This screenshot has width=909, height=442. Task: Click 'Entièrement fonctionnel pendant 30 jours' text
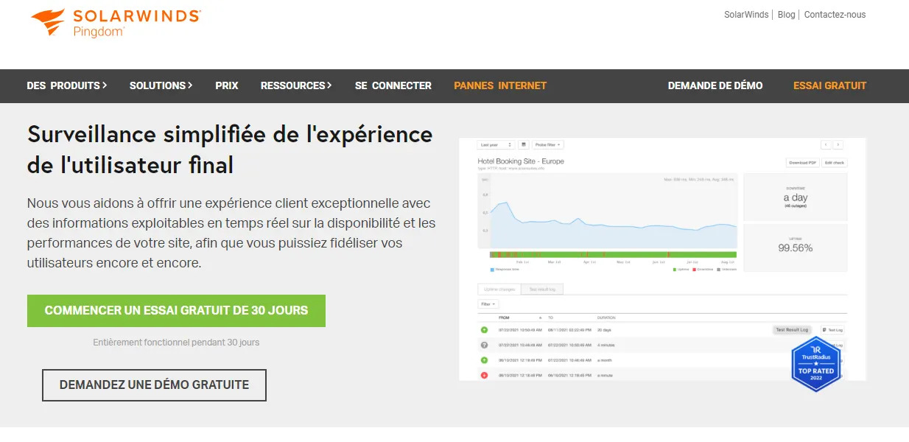(x=176, y=343)
